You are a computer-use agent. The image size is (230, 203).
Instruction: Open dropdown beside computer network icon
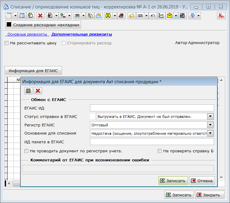coord(198,16)
